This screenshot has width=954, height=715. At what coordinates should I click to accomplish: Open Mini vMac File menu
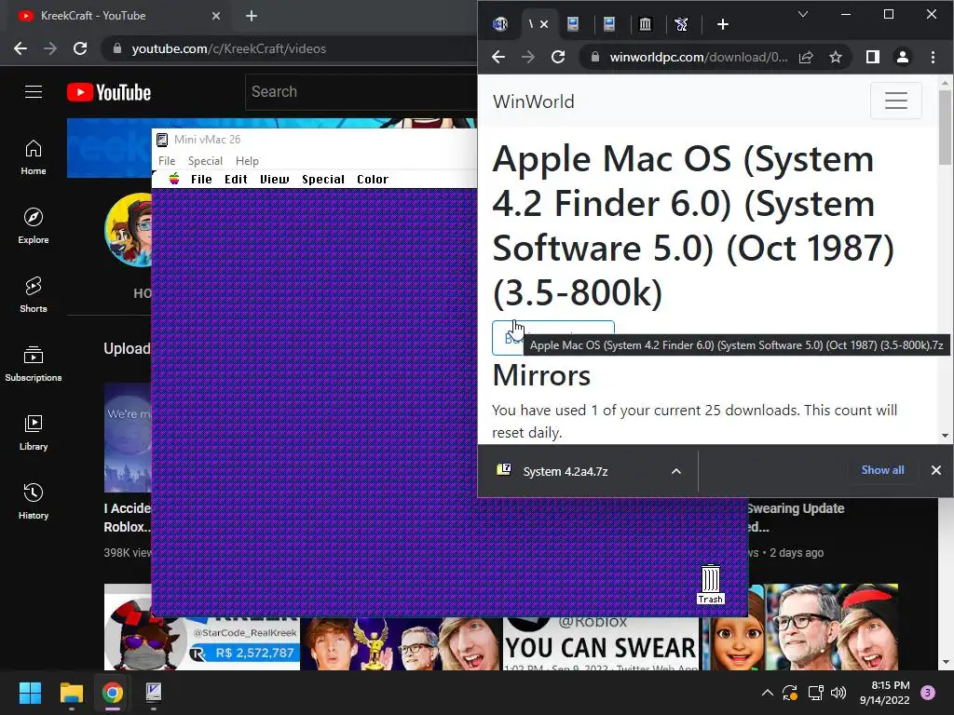point(167,160)
